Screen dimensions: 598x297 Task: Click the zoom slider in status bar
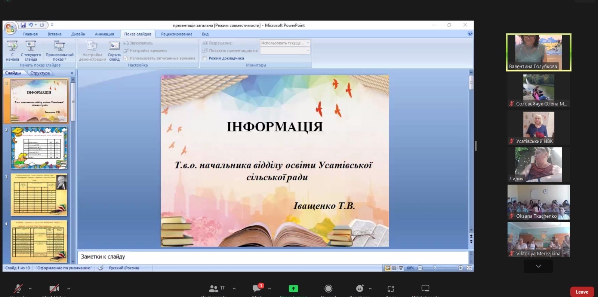coord(434,268)
